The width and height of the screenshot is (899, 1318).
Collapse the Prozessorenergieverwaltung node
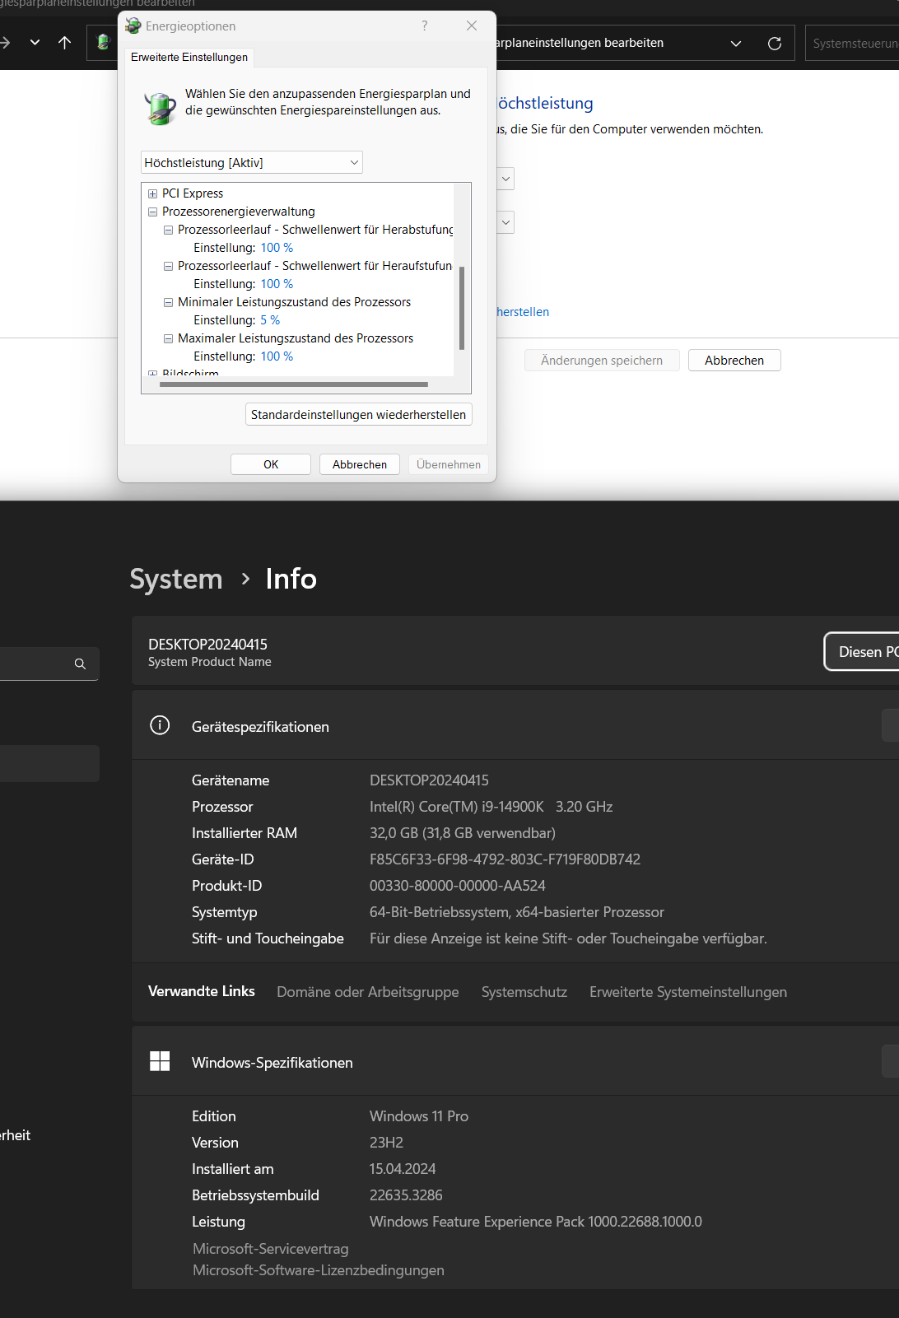[x=152, y=212]
